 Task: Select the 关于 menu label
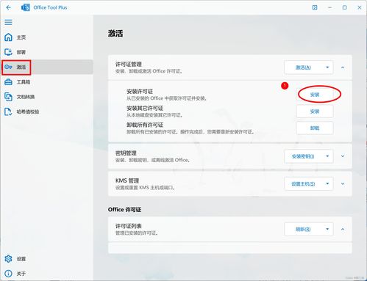21,274
